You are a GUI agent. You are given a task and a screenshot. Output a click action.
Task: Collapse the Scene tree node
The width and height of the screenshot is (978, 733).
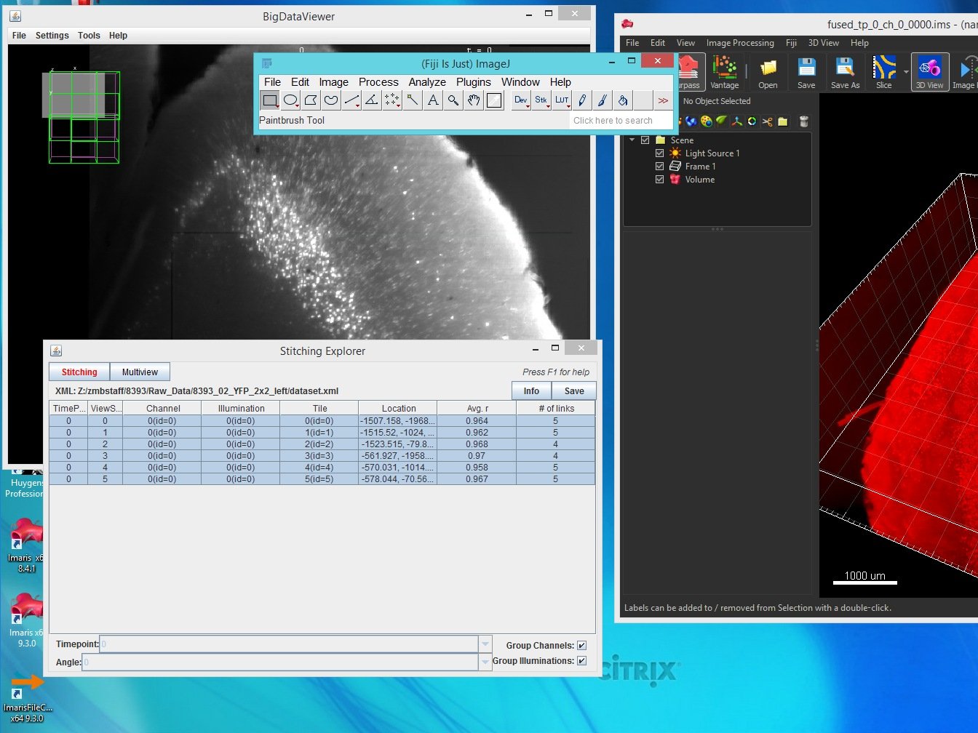632,140
